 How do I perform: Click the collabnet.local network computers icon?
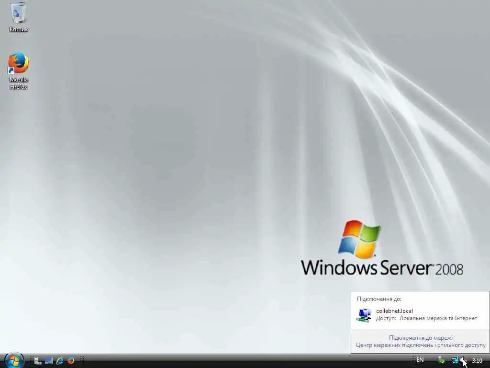(364, 315)
